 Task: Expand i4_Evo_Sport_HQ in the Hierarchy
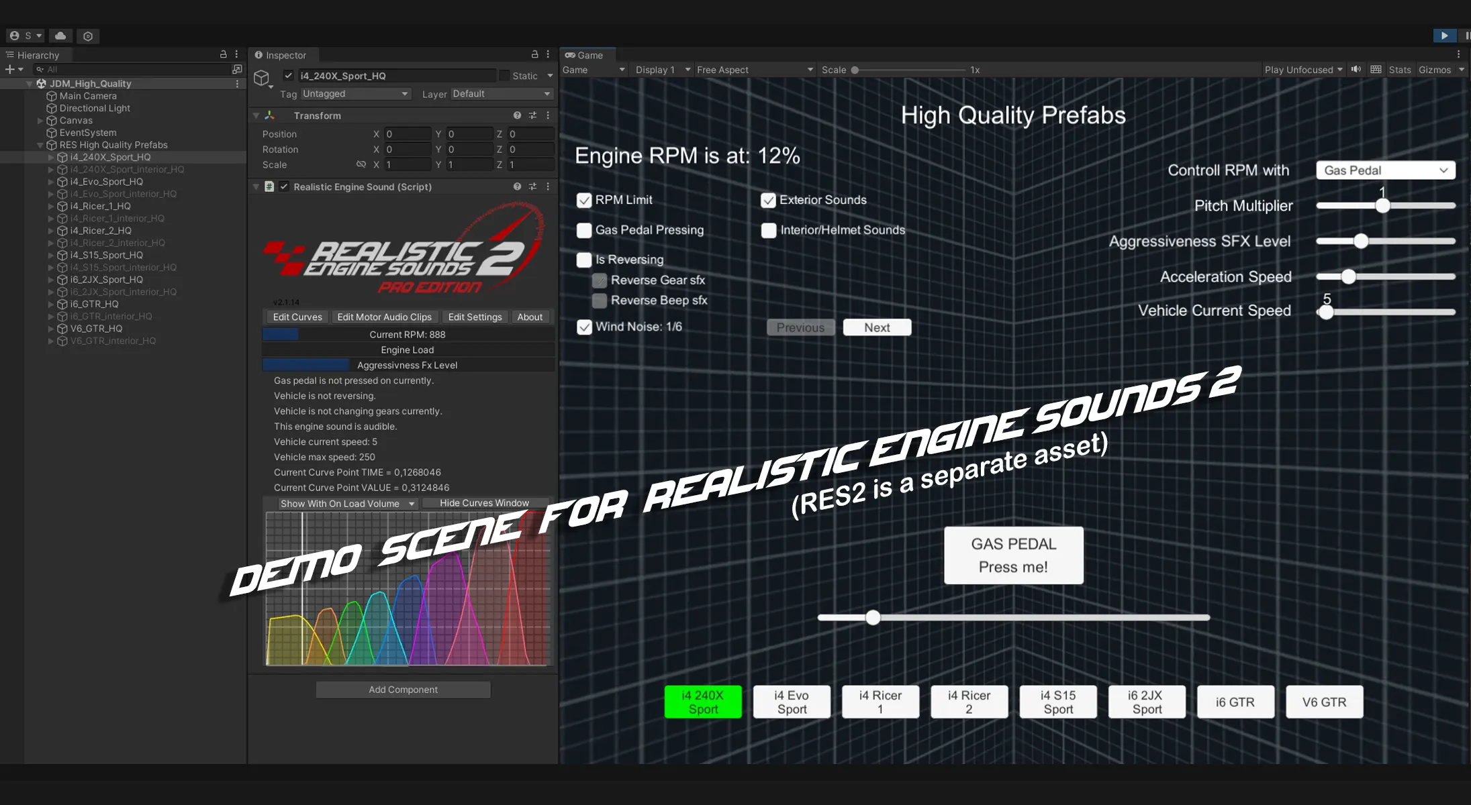(51, 182)
